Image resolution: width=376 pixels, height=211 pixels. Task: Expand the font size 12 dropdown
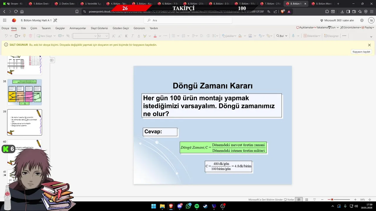coord(107,36)
